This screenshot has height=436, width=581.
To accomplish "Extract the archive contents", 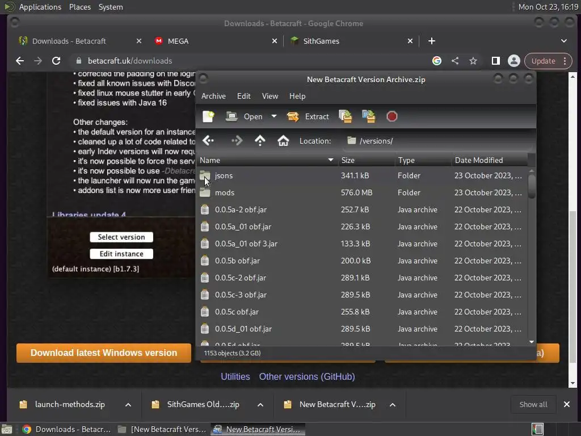I will click(x=308, y=116).
